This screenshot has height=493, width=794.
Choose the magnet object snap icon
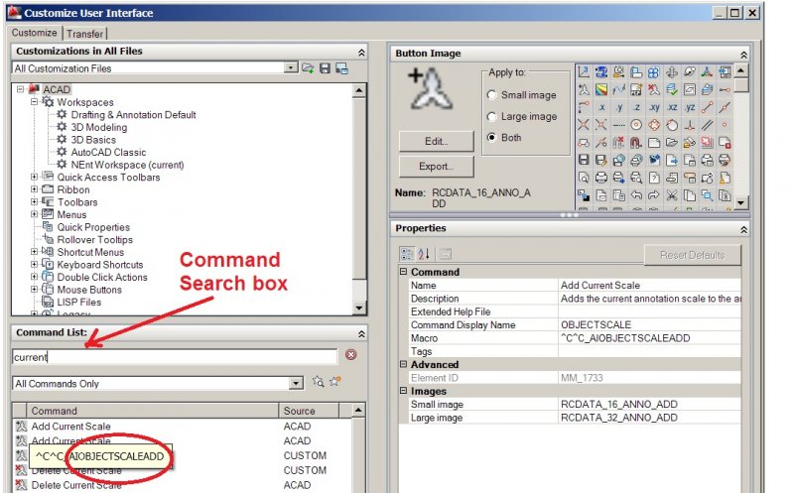click(x=636, y=143)
